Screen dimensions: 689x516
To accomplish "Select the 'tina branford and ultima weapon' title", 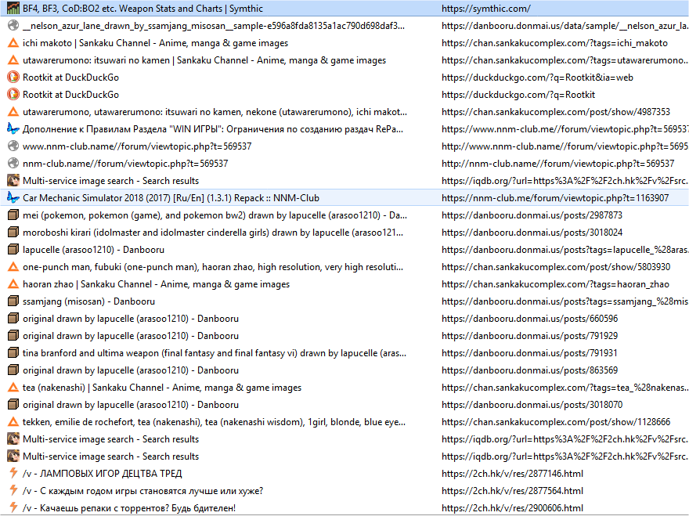I will pyautogui.click(x=215, y=353).
